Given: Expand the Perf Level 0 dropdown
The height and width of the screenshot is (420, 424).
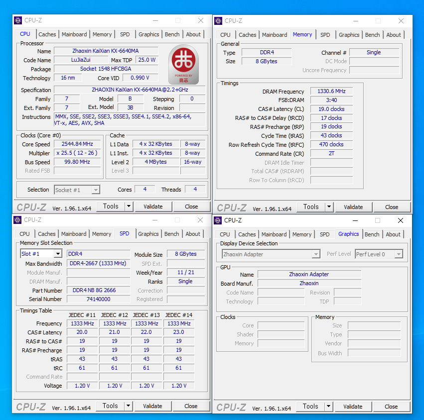Looking at the screenshot, I should (399, 254).
